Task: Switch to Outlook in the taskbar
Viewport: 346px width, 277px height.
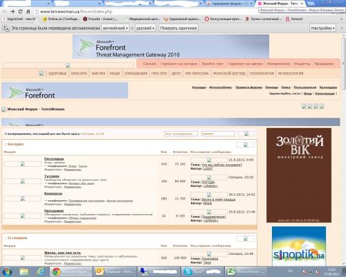Action: 114,271
